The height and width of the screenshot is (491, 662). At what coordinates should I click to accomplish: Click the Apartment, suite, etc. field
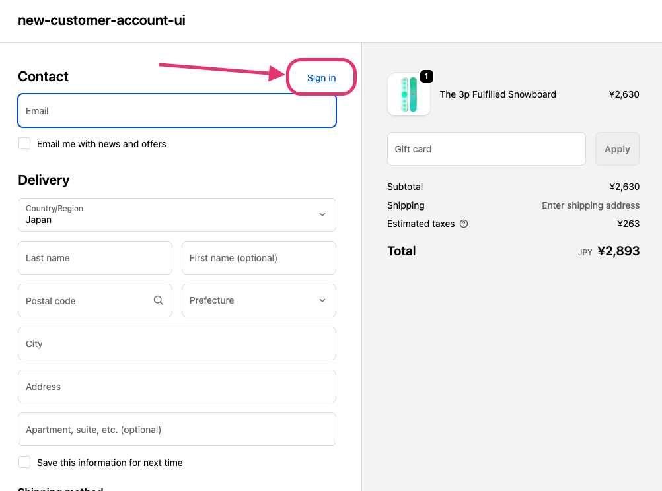[177, 429]
